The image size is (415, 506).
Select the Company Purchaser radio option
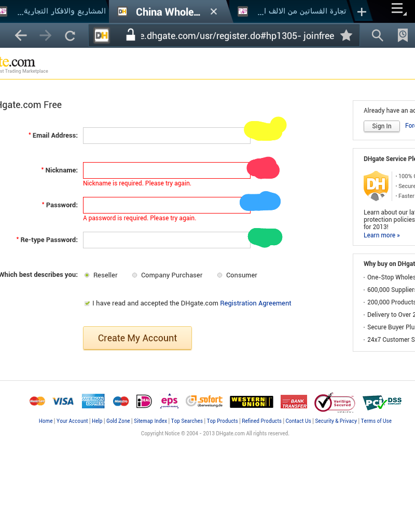click(135, 275)
